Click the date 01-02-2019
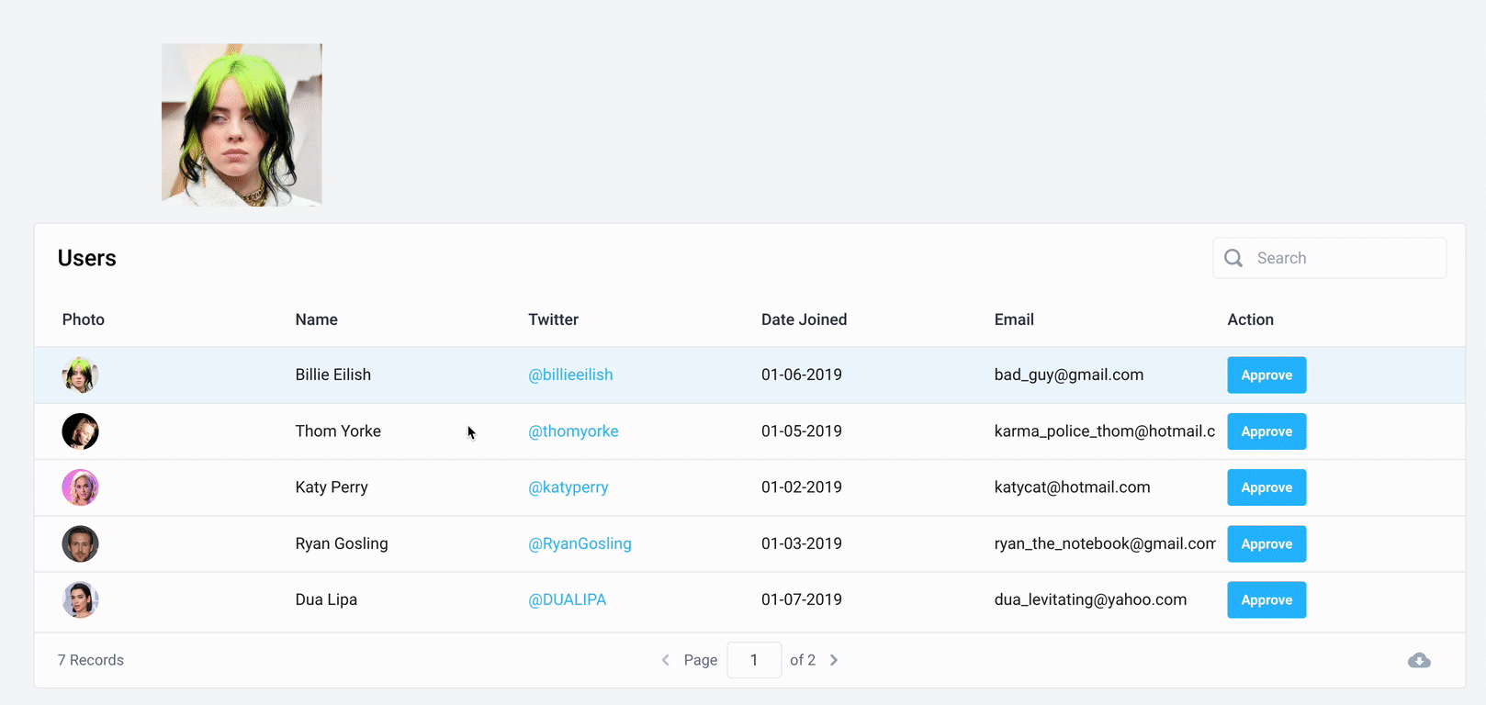The image size is (1486, 705). [x=802, y=487]
